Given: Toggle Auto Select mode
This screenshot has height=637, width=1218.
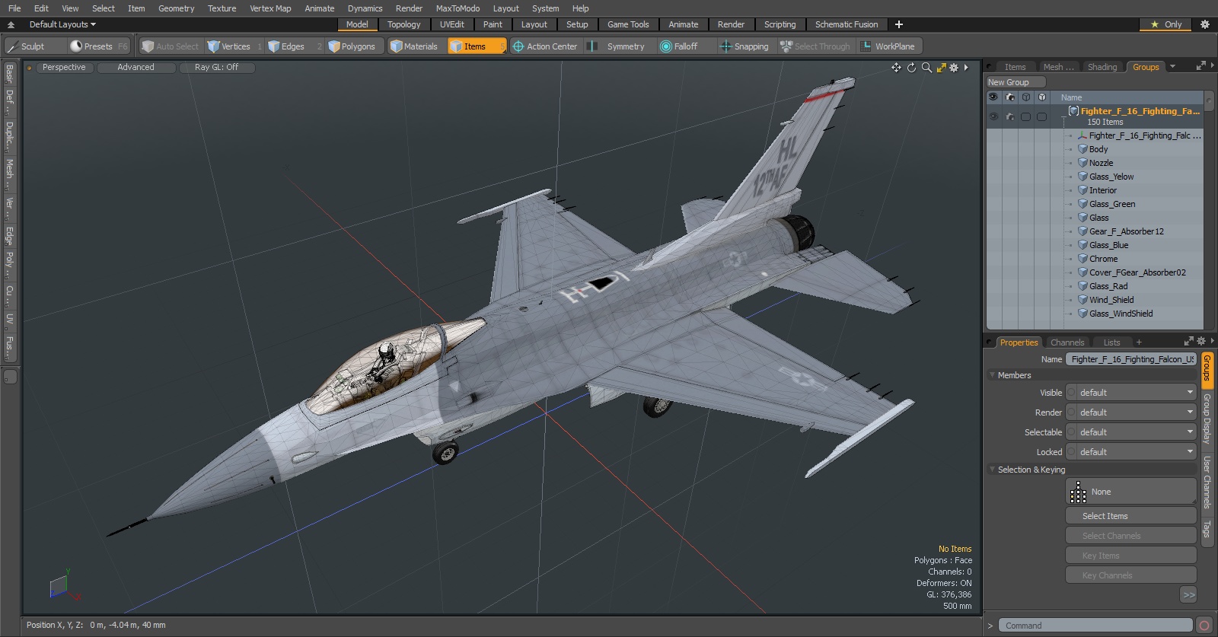Looking at the screenshot, I should pyautogui.click(x=171, y=46).
